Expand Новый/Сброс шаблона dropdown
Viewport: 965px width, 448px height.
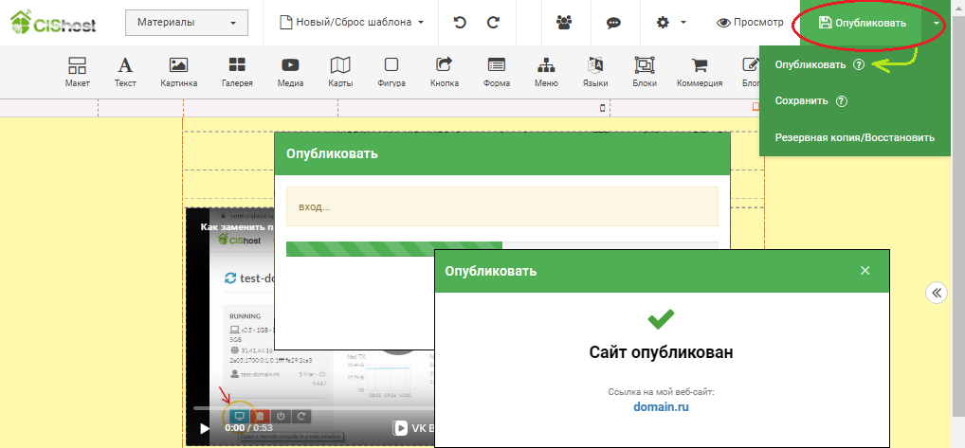tap(352, 23)
